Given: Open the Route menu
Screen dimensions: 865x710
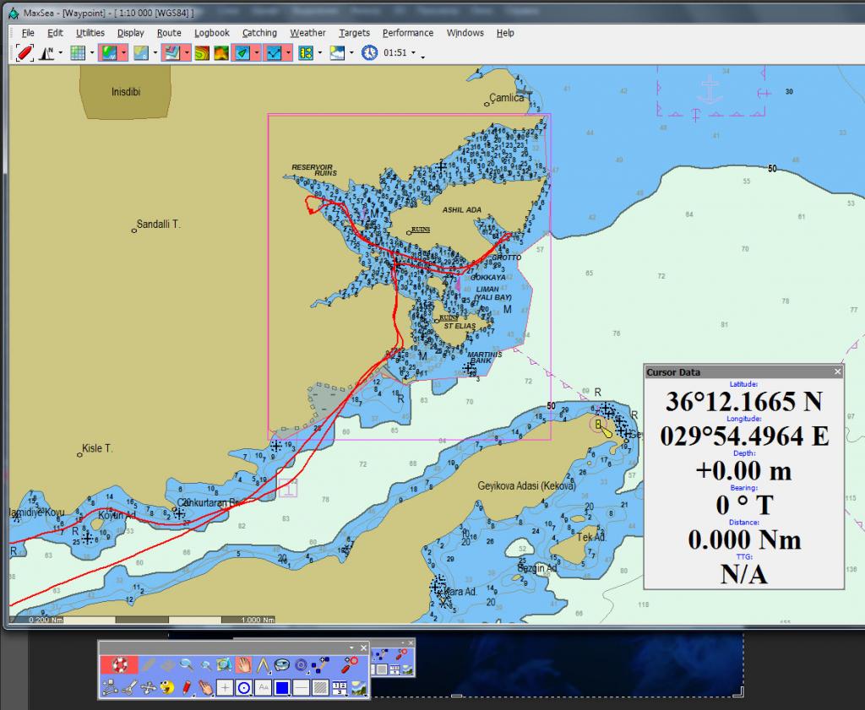Looking at the screenshot, I should (x=169, y=33).
